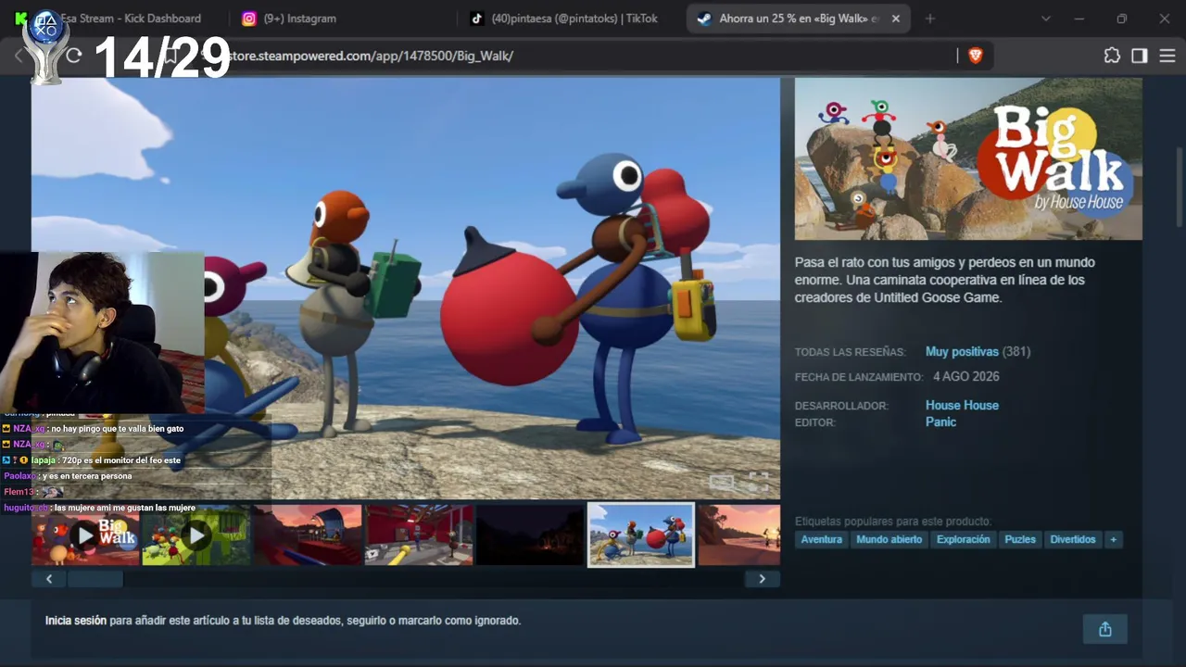Click the Big Walk header capsule image

(x=968, y=158)
